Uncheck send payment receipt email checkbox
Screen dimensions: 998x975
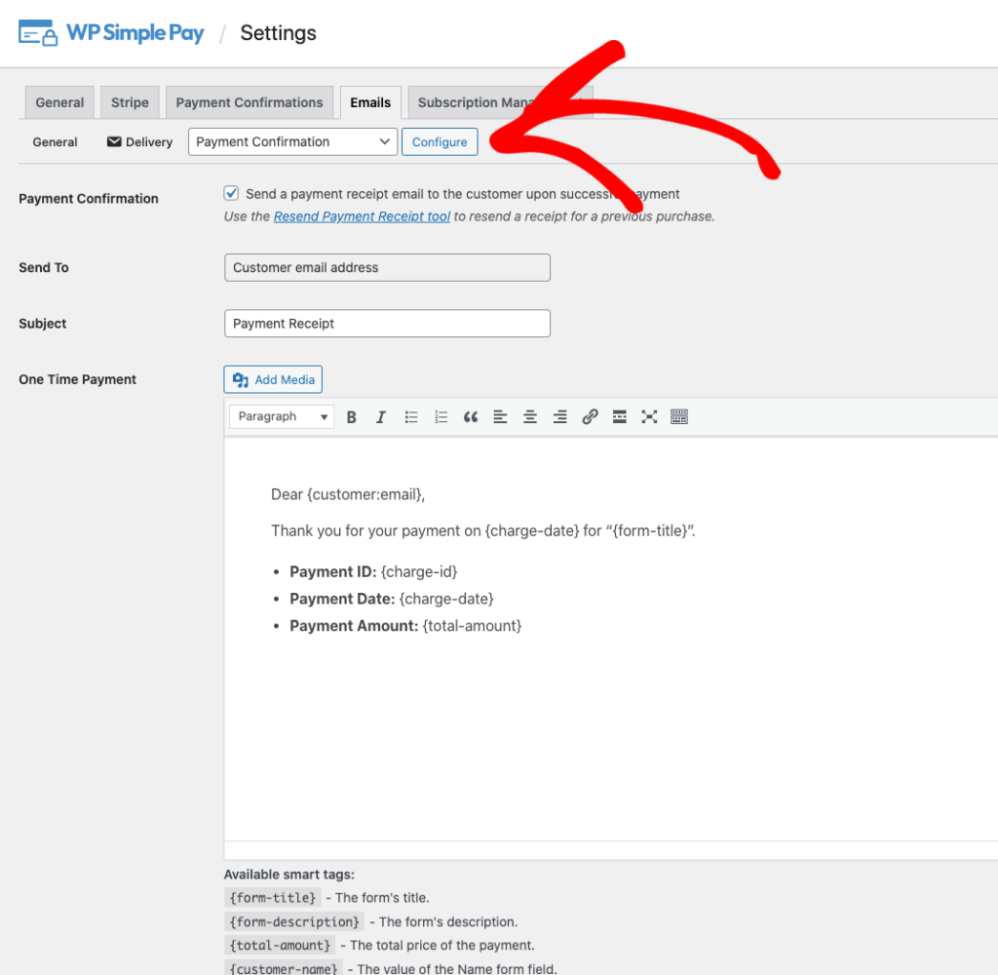click(232, 194)
